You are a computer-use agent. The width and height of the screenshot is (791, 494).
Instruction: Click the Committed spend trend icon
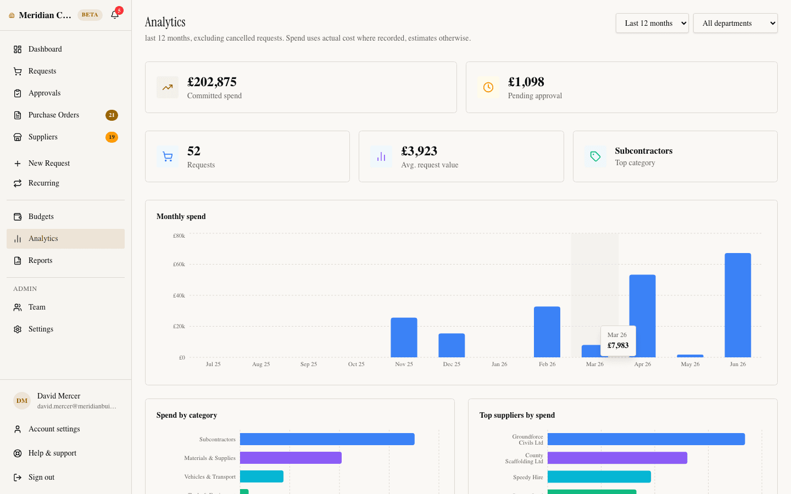[168, 87]
